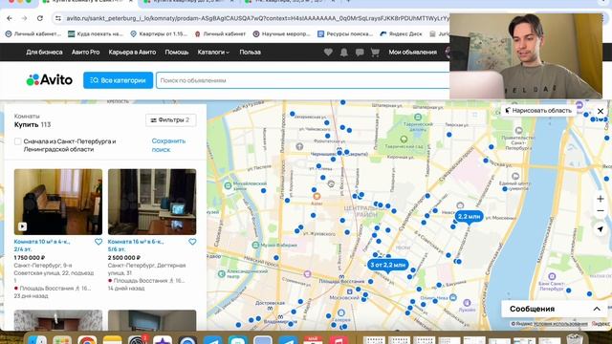The image size is (612, 344).
Task: Open Finder from the Dock
Action: [x=37, y=340]
